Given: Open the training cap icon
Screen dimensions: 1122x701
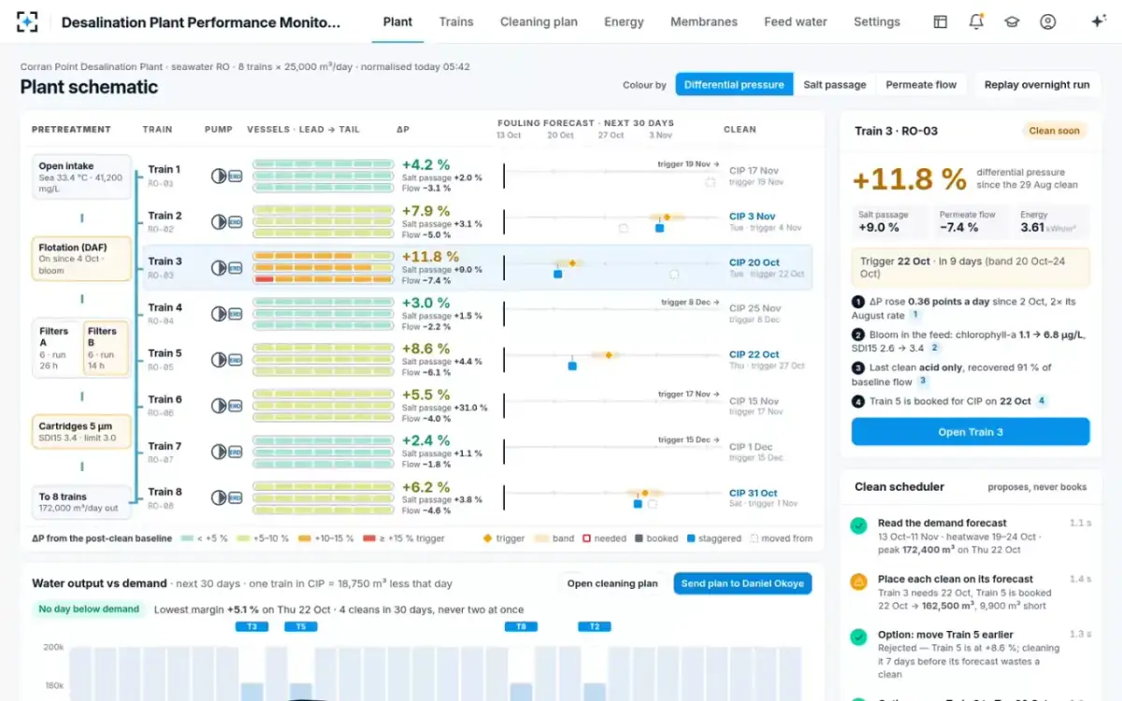Looking at the screenshot, I should tap(1012, 21).
